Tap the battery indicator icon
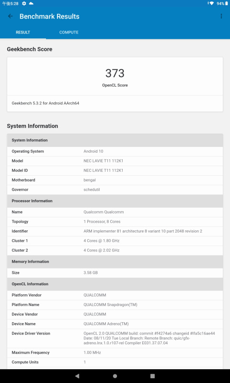This screenshot has width=230, height=383. click(x=226, y=3)
